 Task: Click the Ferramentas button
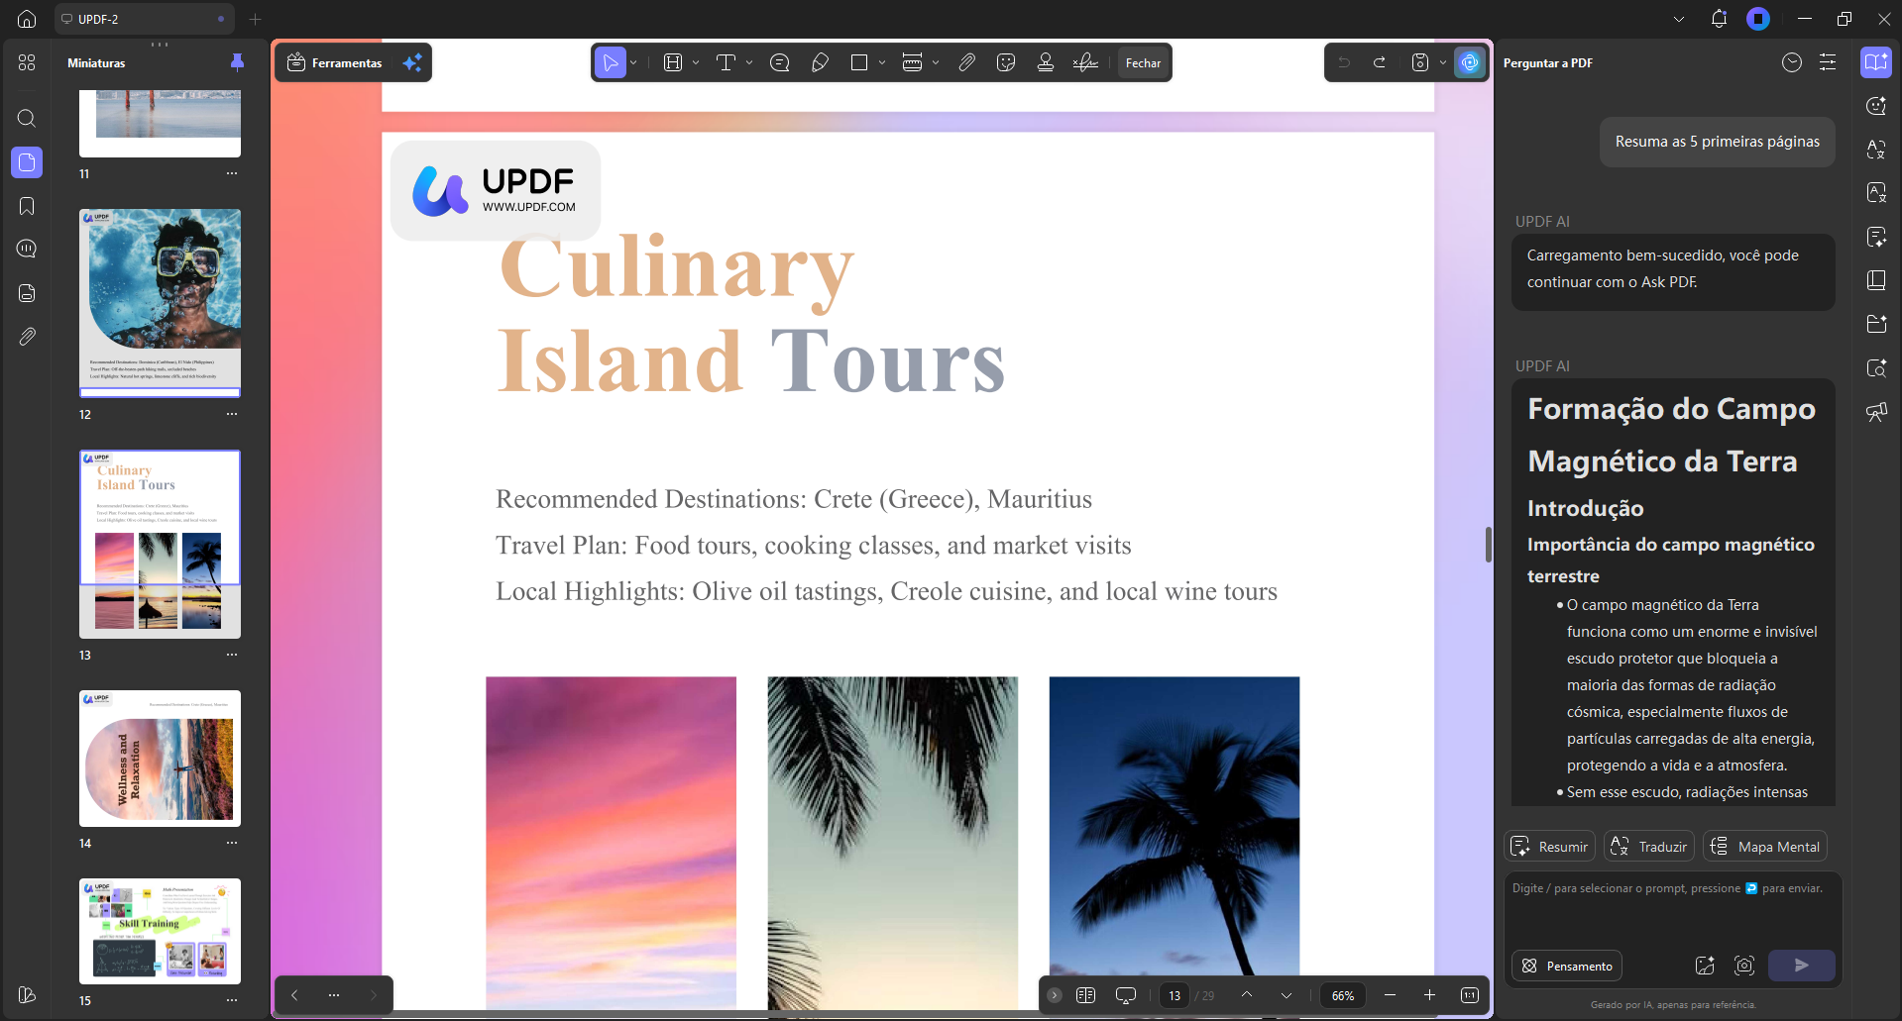point(335,63)
